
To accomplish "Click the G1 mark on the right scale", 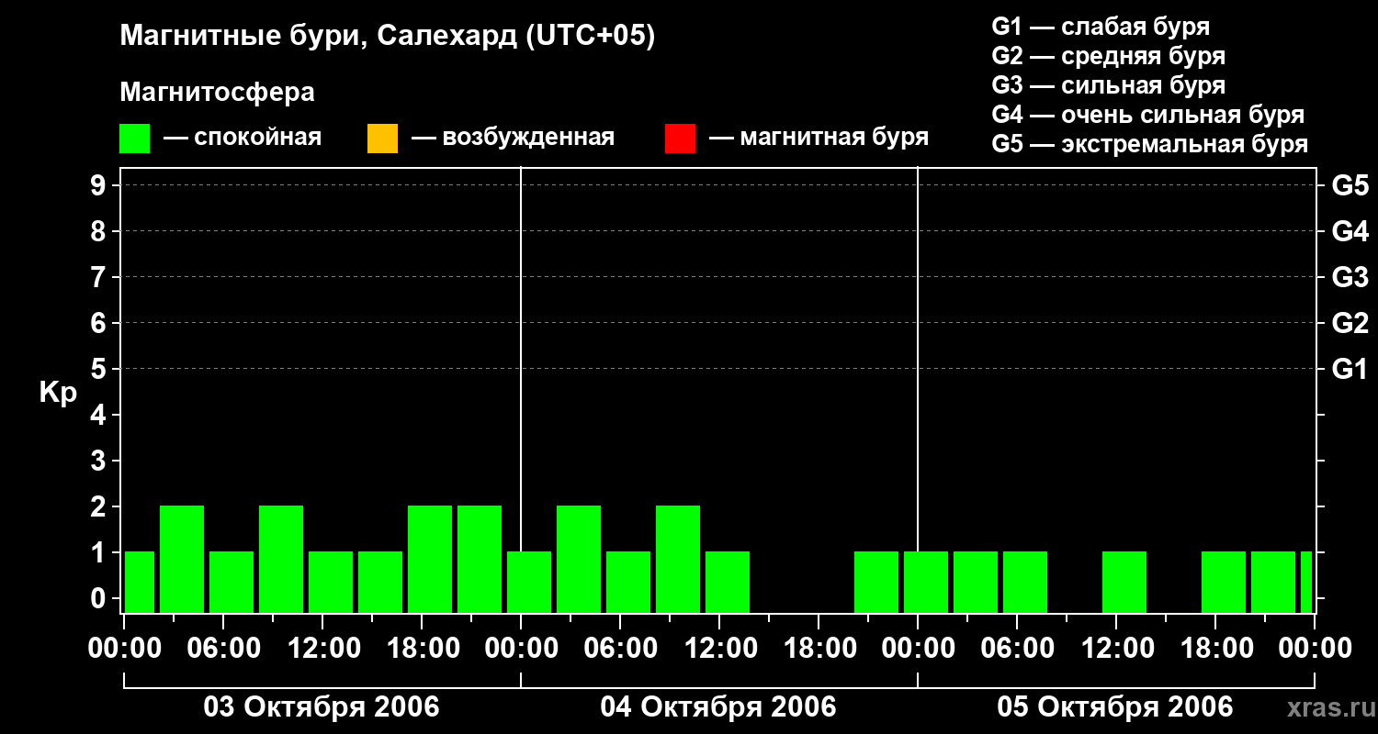I will 1350,369.
